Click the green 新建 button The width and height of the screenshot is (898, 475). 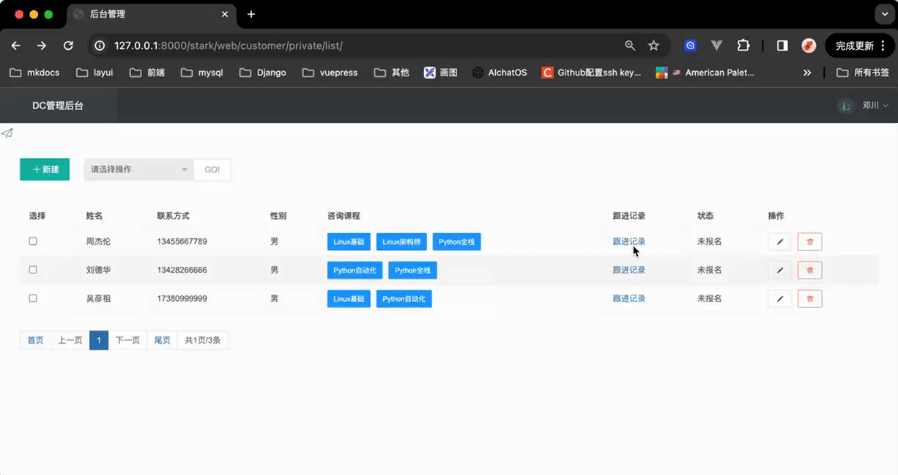click(x=45, y=169)
